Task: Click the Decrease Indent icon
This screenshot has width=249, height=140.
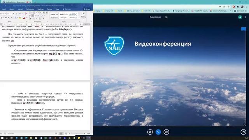Action: [x=44, y=12]
